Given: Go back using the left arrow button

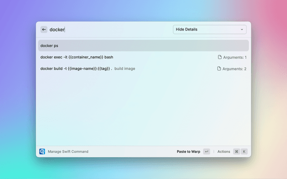Looking at the screenshot, I should click(x=44, y=30).
